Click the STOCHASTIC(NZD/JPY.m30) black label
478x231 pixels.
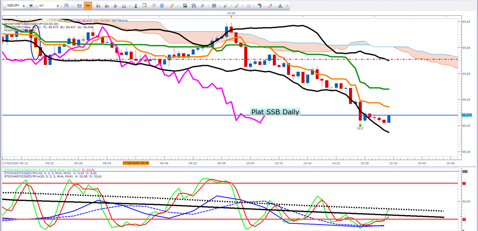[x=53, y=177]
